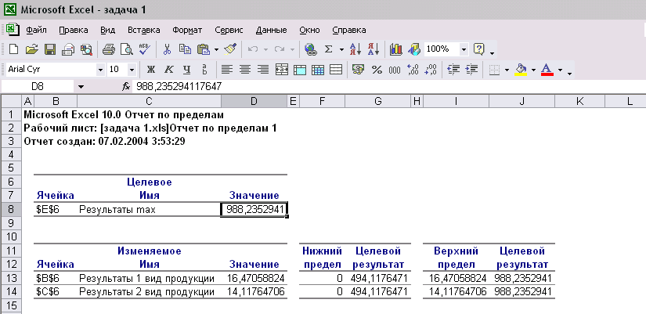This screenshot has height=314, width=646.
Task: Open the Name Box dropdown arrow
Action: click(x=81, y=87)
